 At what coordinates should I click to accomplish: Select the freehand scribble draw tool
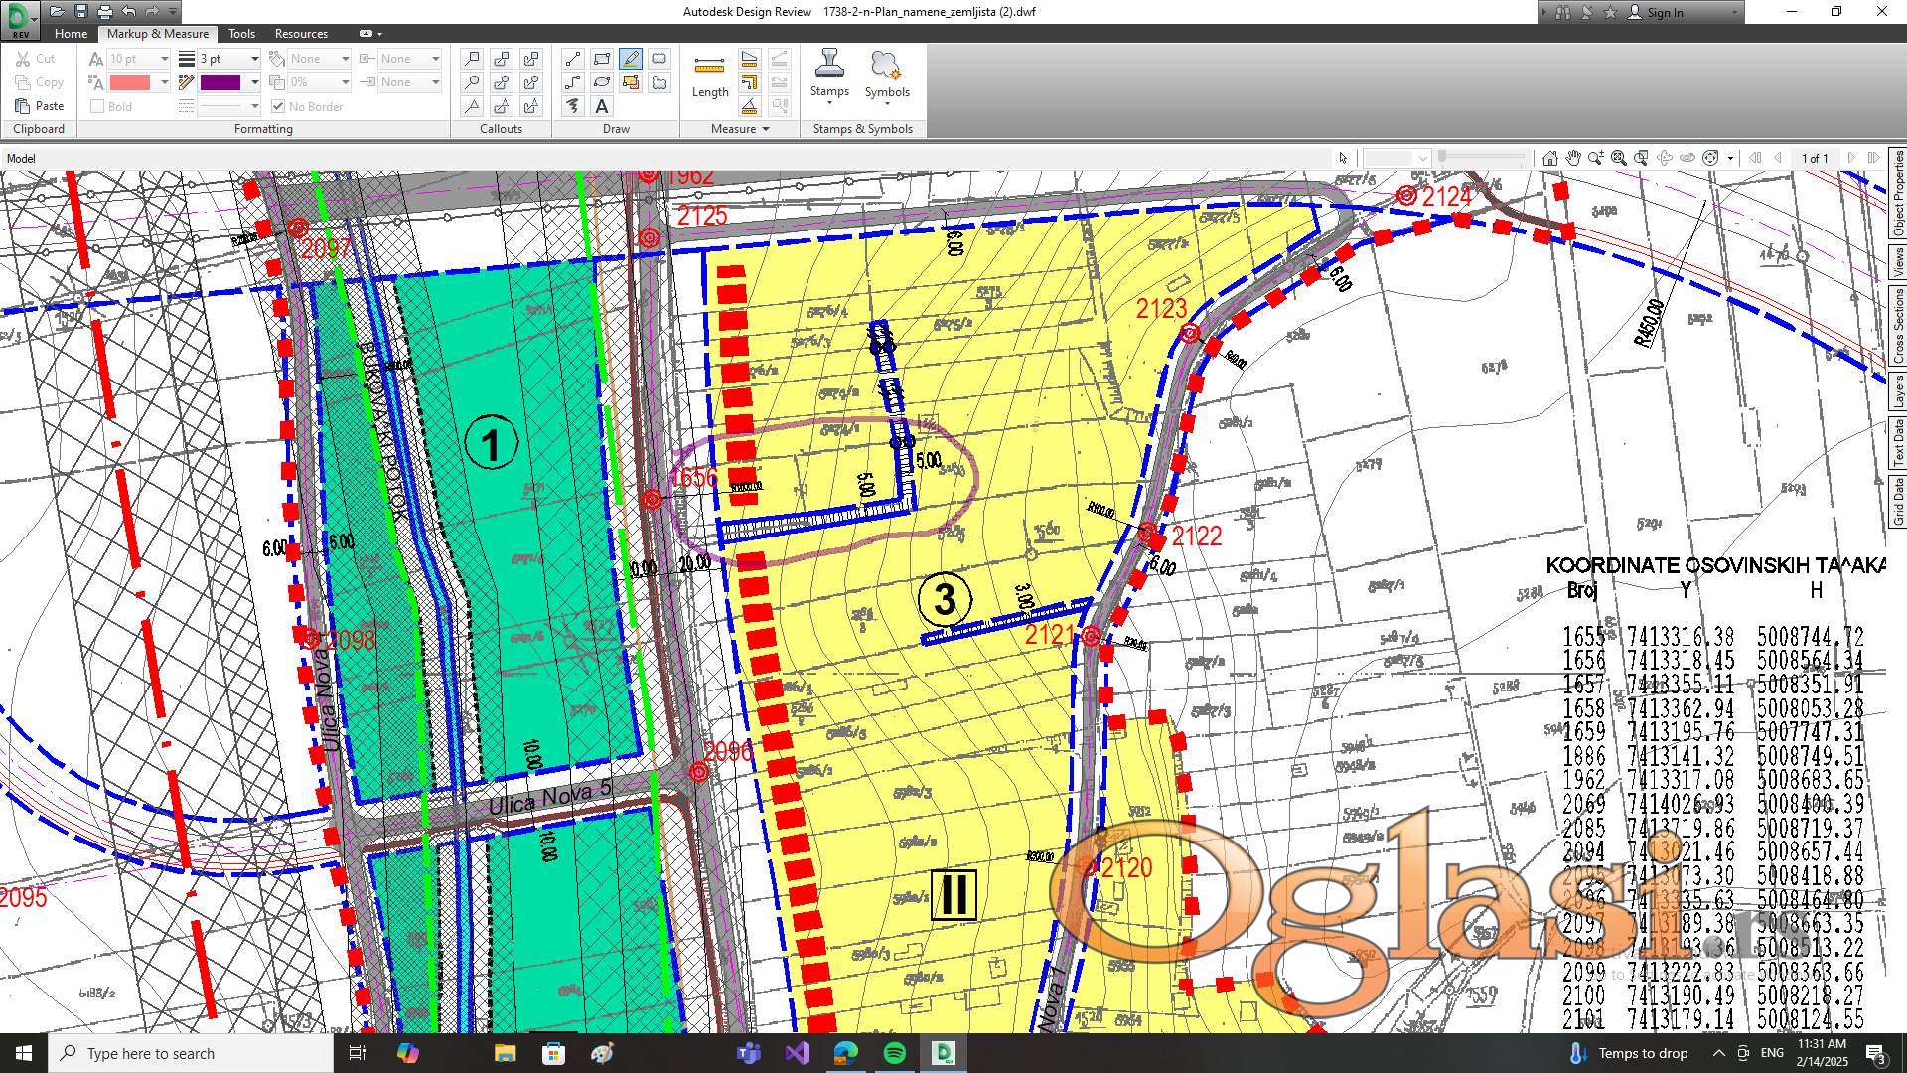(x=572, y=106)
